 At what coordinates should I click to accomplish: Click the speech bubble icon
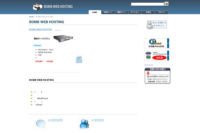41,124
